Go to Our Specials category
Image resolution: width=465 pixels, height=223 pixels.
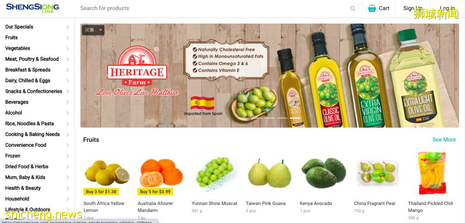click(19, 27)
